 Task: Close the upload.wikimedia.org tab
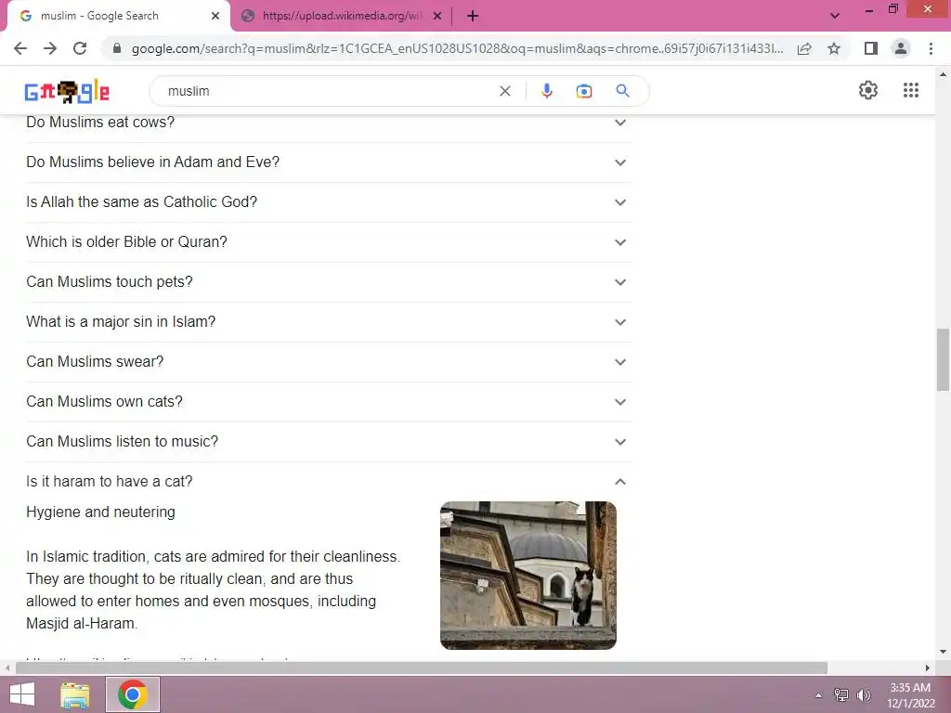tap(437, 16)
